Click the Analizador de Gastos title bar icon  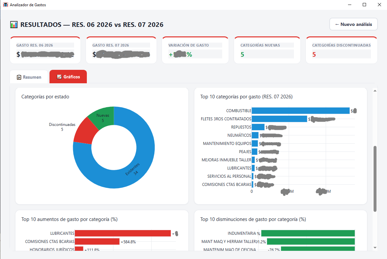tap(6, 5)
